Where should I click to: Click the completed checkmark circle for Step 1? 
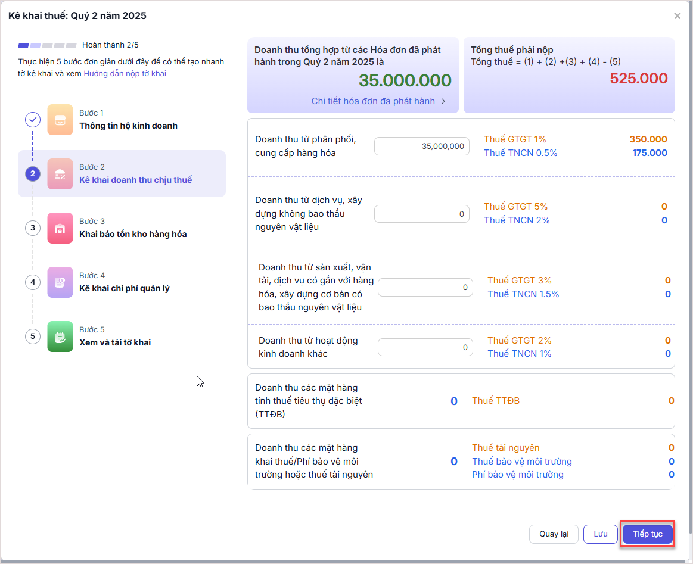pyautogui.click(x=33, y=120)
